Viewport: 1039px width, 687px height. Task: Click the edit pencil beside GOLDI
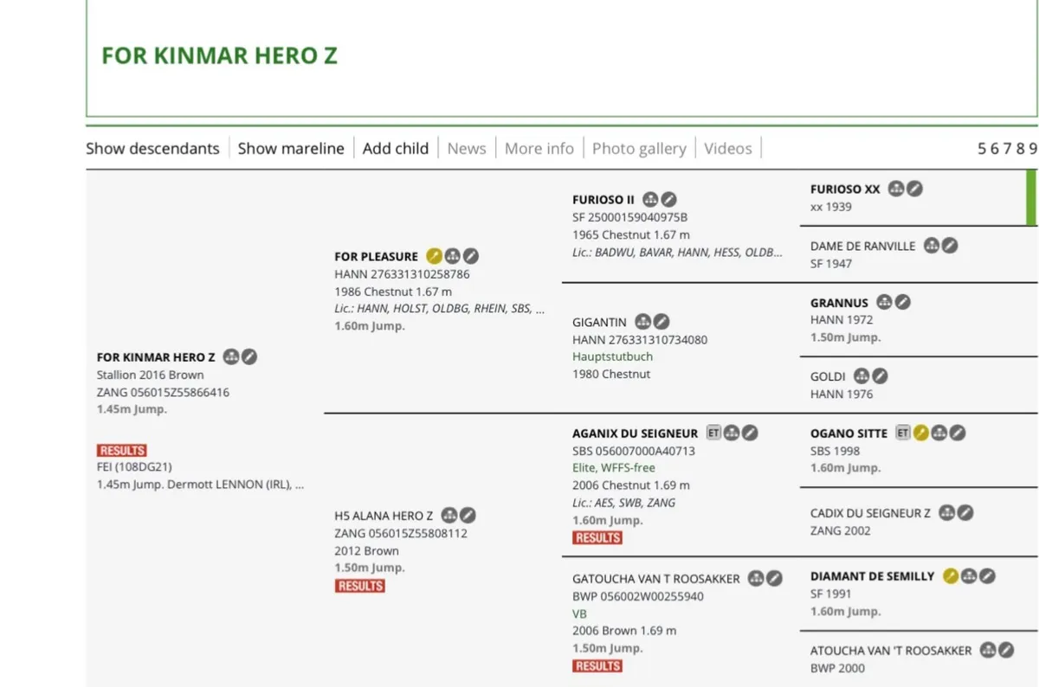coord(880,376)
